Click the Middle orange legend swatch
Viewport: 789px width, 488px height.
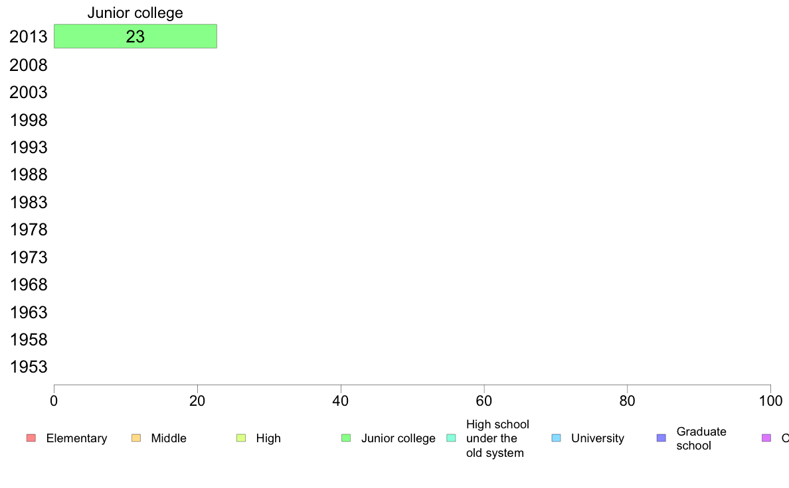coord(136,438)
